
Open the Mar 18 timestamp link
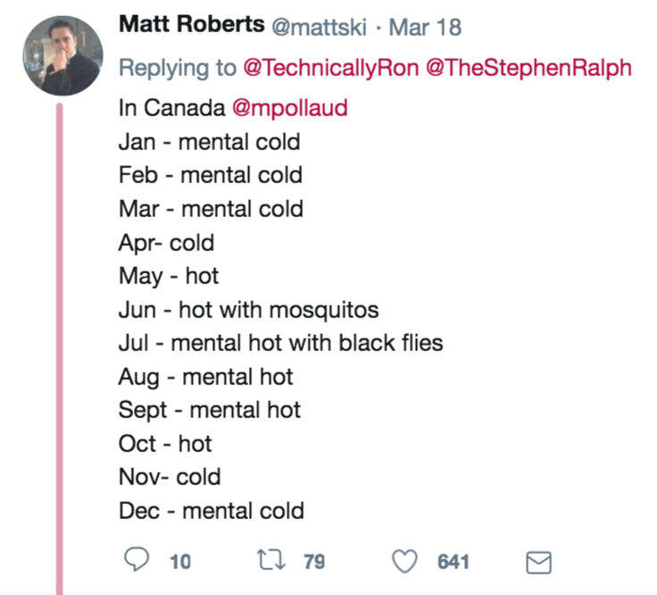(425, 27)
